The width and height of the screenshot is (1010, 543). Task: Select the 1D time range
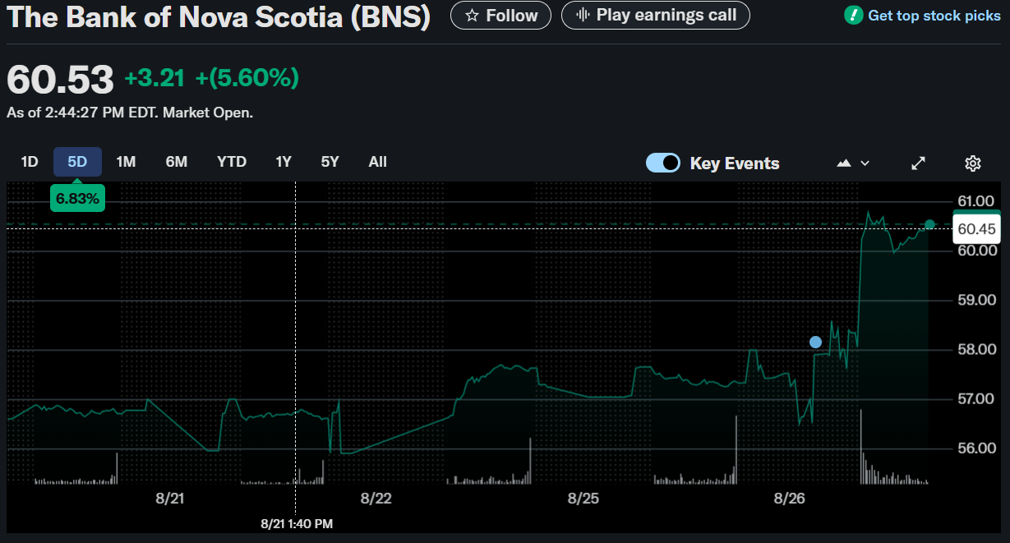click(x=30, y=162)
